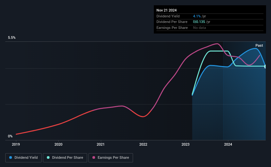Click the 2023 x-axis label

tap(186, 144)
